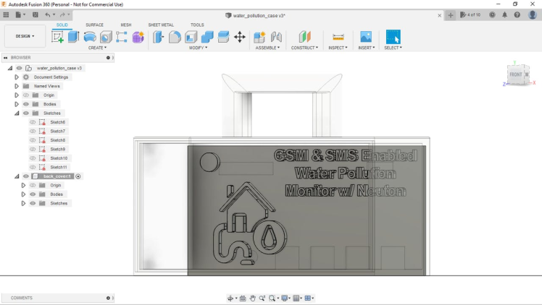Click the new design plus button
Viewport: 542px width, 305px height.
(451, 15)
